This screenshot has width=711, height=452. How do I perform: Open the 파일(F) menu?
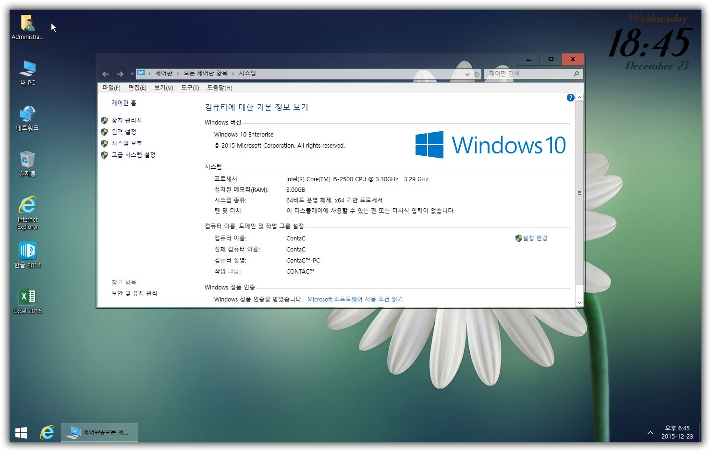(x=111, y=88)
